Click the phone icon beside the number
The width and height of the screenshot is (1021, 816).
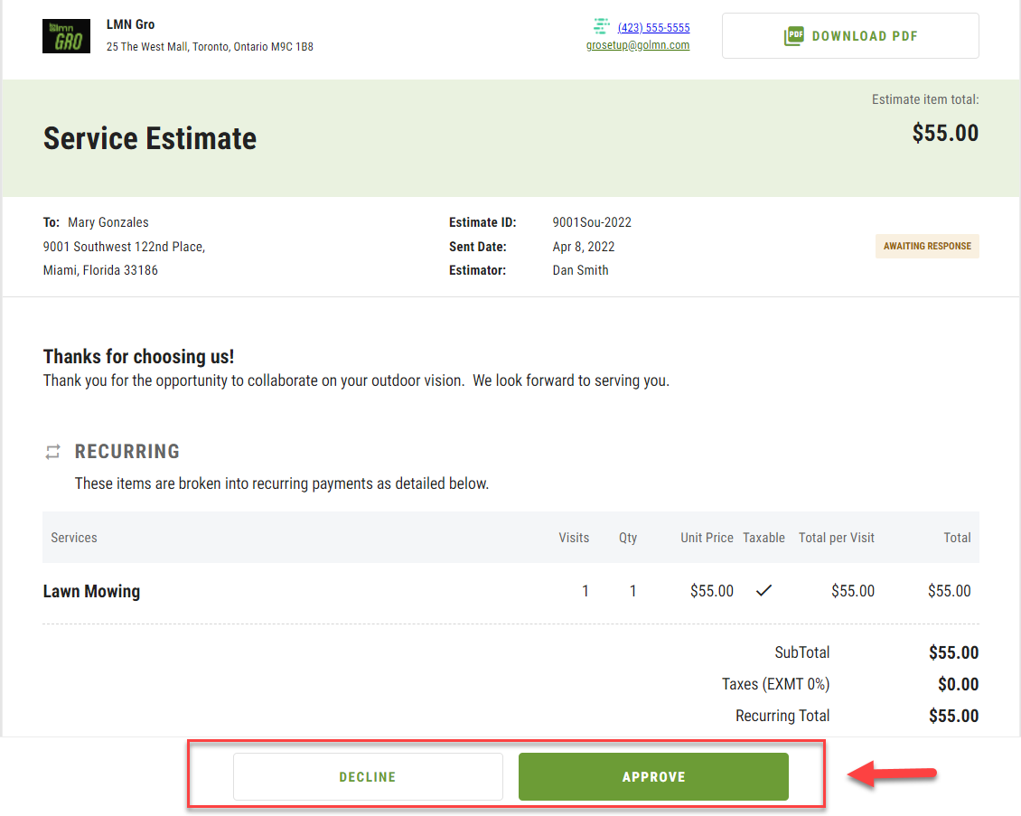(x=602, y=26)
